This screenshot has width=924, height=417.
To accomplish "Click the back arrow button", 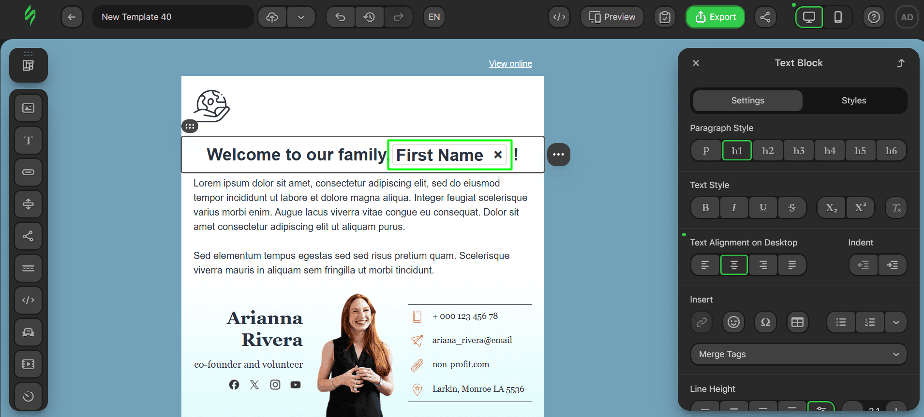I will 72,17.
